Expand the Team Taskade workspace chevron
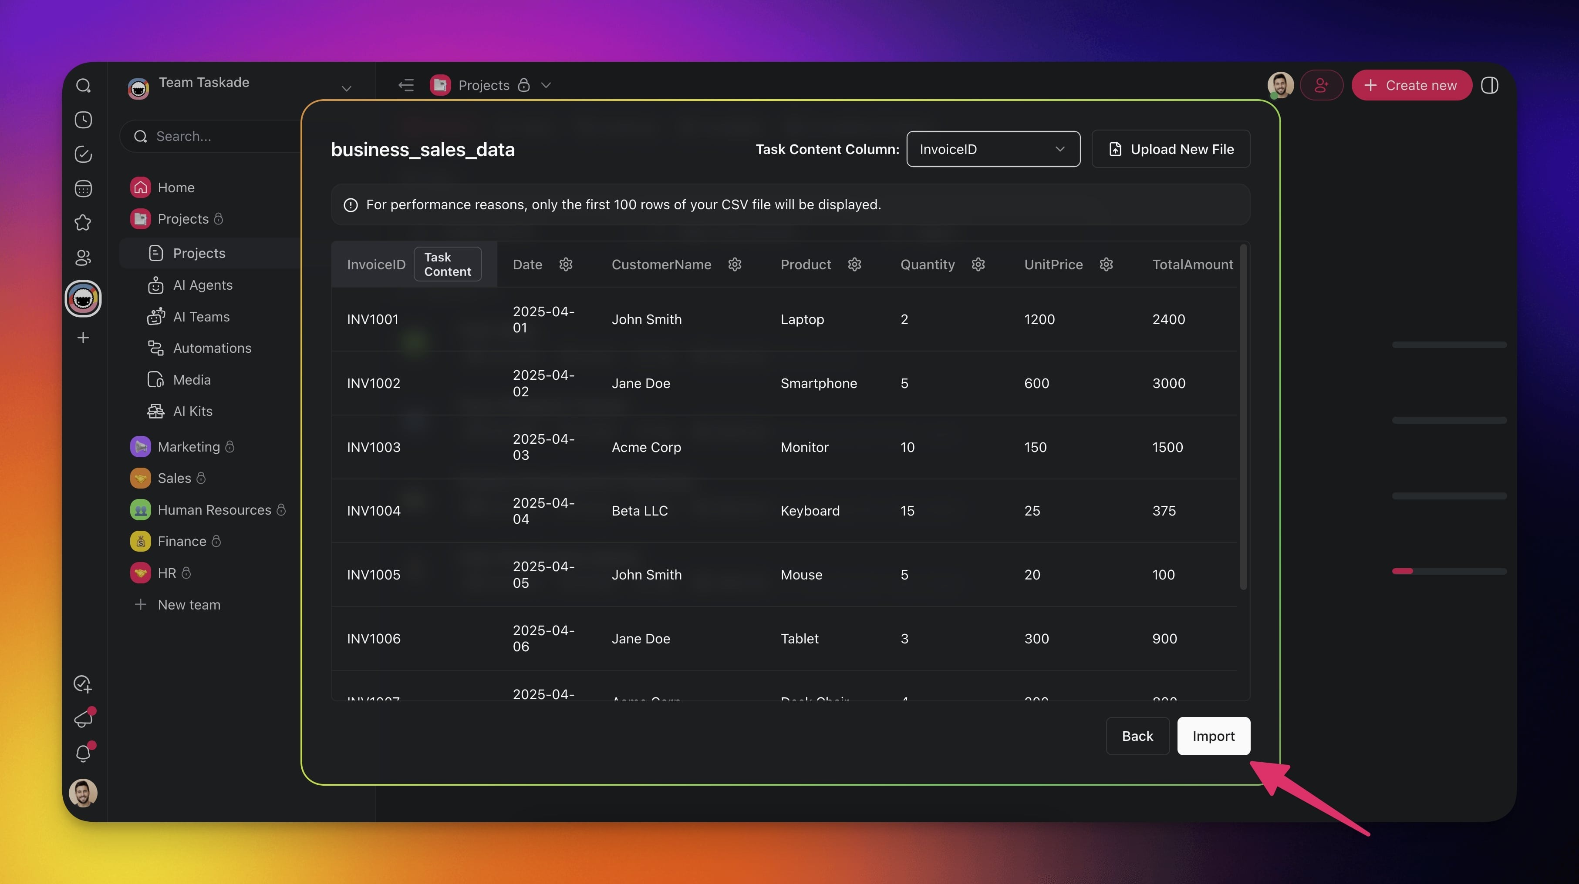 coord(346,88)
